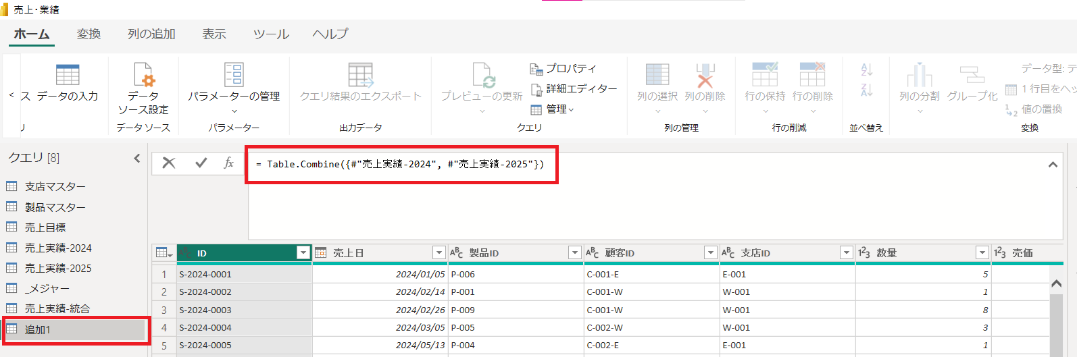The width and height of the screenshot is (1077, 357).
Task: Collapse the クエリ pane with chevron
Action: click(x=137, y=158)
